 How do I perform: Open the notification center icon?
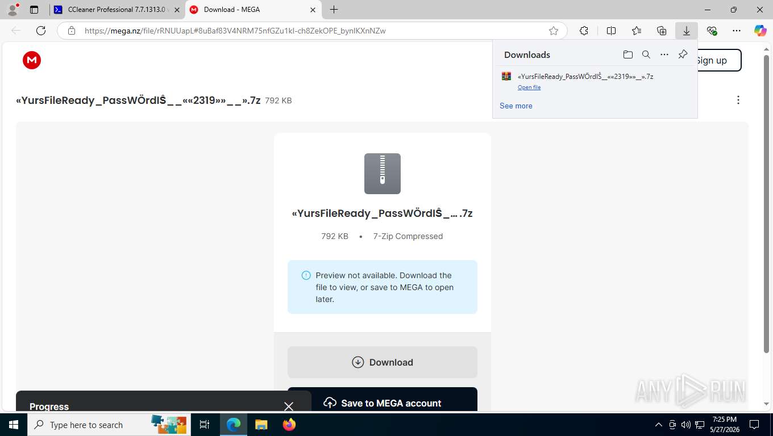click(754, 425)
